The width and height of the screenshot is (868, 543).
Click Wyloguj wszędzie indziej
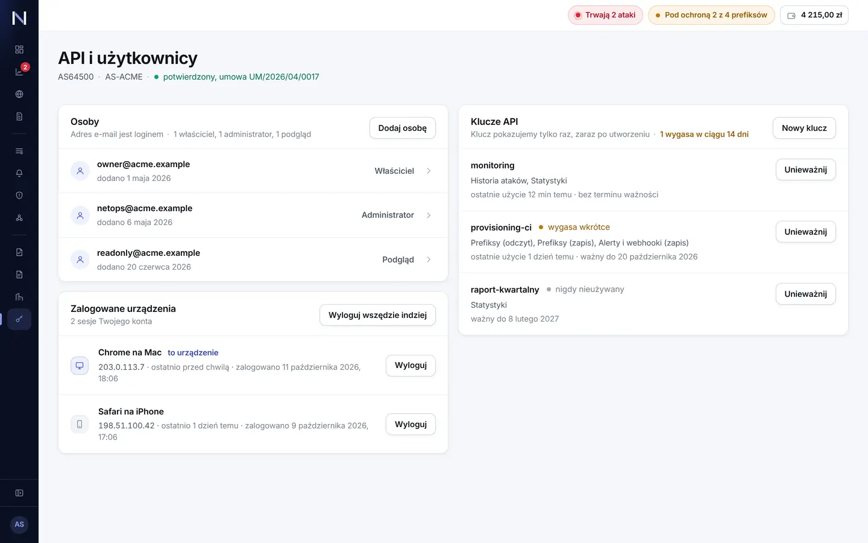(377, 315)
